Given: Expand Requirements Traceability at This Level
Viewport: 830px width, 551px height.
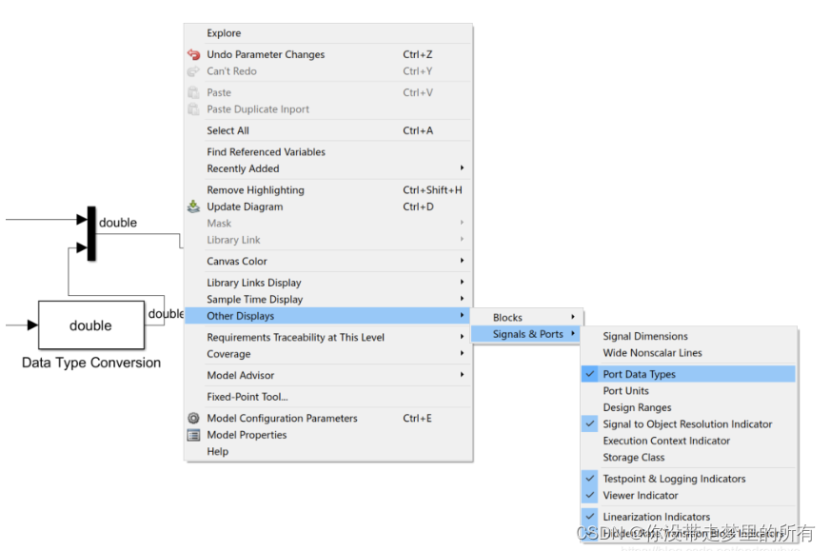Looking at the screenshot, I should point(328,337).
